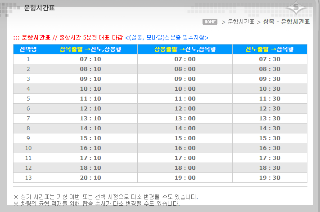Select the 10 : 30 departure cell
Image resolution: width=320 pixels, height=212 pixels.
tap(270, 89)
